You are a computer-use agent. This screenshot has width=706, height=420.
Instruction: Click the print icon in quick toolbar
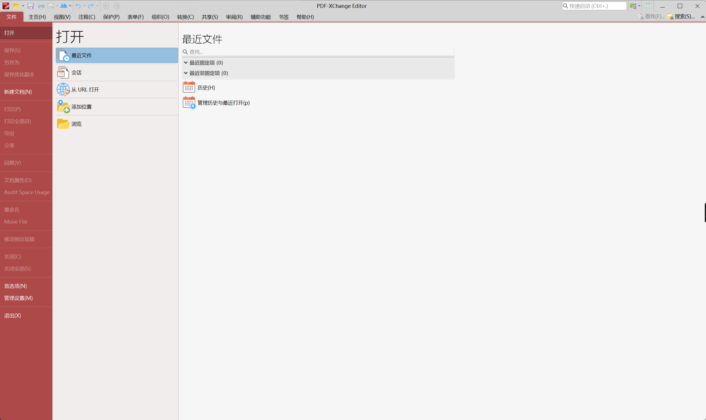pyautogui.click(x=41, y=6)
